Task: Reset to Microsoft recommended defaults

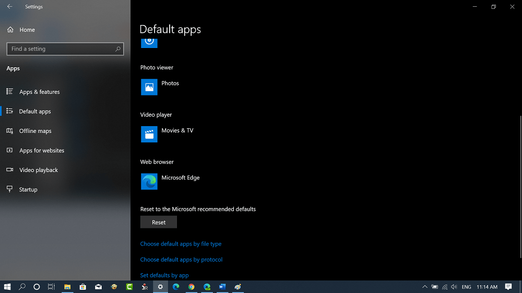Action: pos(159,222)
